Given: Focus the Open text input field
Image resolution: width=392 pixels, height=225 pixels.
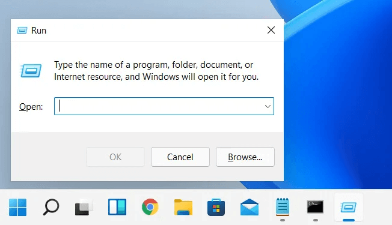Looking at the screenshot, I should pyautogui.click(x=164, y=106).
